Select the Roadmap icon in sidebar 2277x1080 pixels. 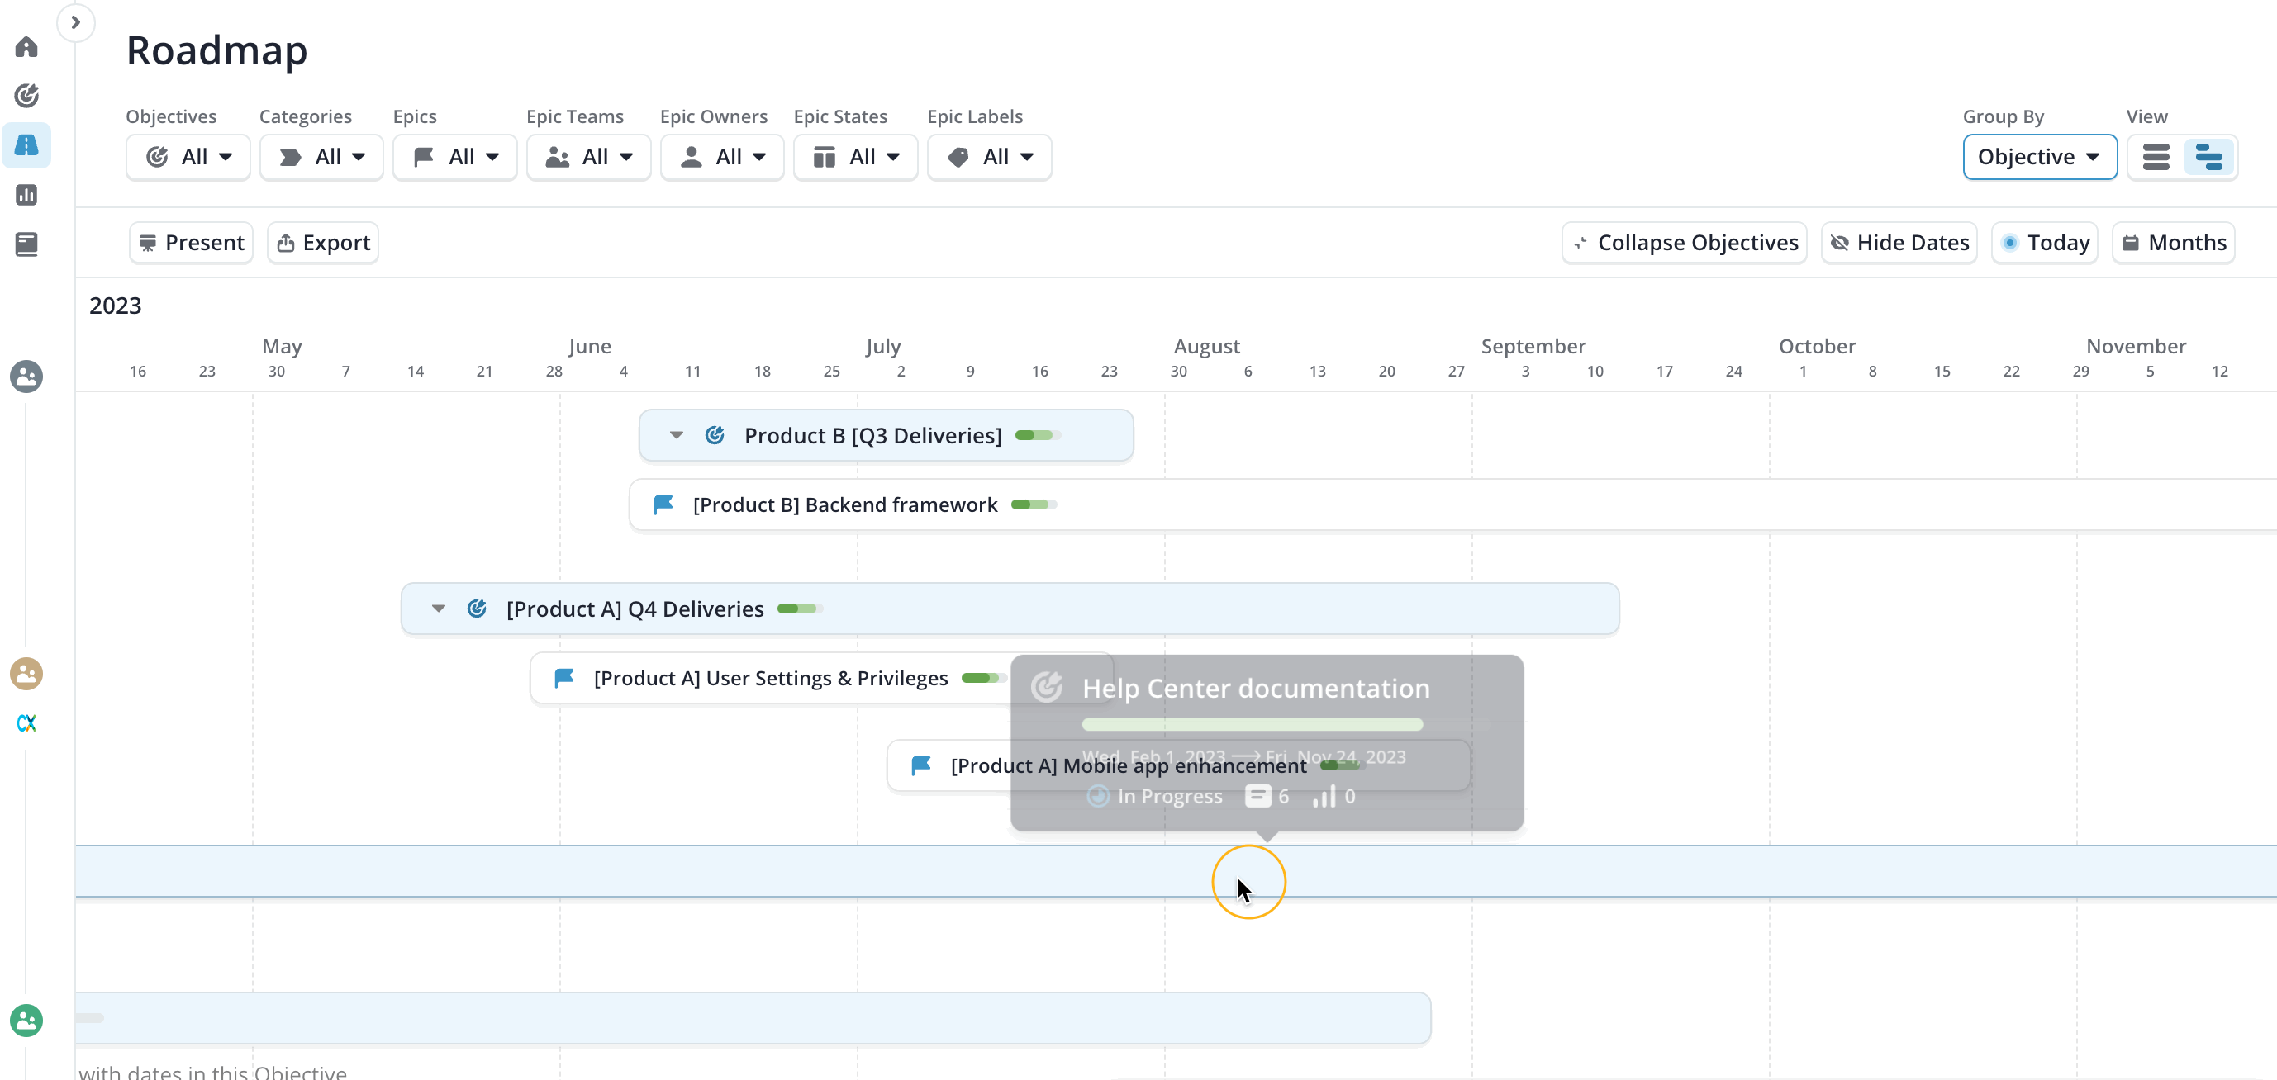pyautogui.click(x=26, y=144)
